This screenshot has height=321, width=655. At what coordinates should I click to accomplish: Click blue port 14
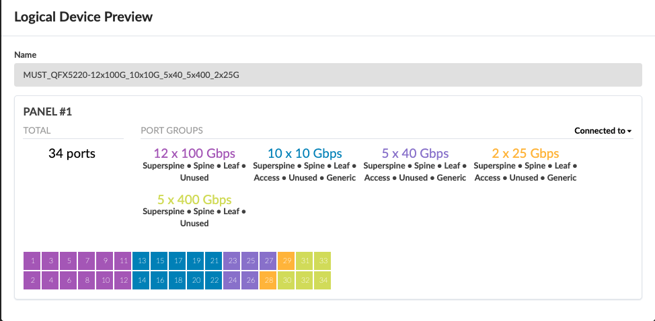coord(142,280)
